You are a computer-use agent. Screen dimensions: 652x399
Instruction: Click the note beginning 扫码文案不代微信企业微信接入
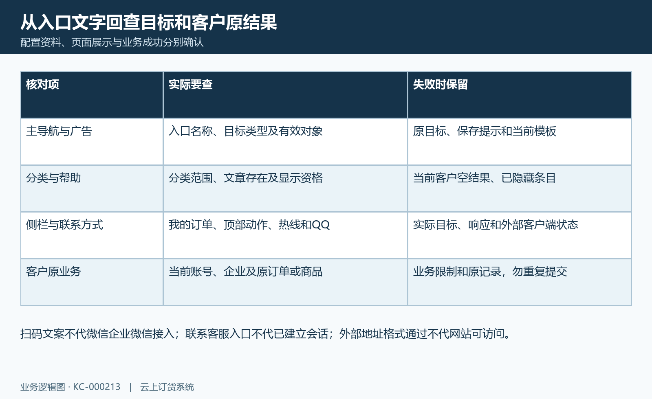click(x=266, y=334)
